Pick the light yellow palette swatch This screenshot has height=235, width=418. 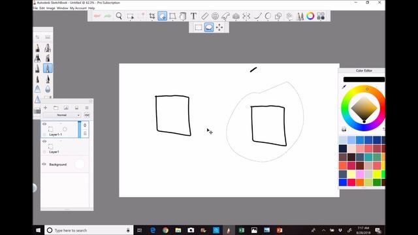pyautogui.click(x=351, y=174)
